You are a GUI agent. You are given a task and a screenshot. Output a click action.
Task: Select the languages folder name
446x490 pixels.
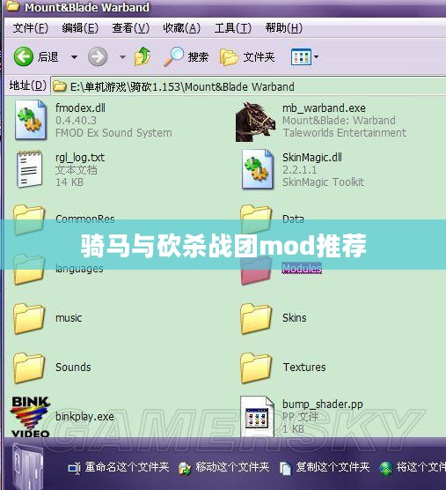click(79, 269)
